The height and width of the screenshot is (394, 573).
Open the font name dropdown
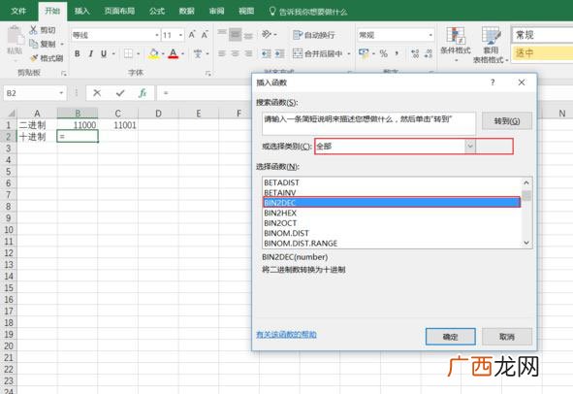[157, 35]
